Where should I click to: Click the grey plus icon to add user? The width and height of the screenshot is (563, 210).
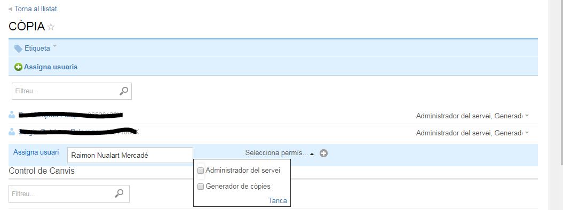[x=323, y=154]
